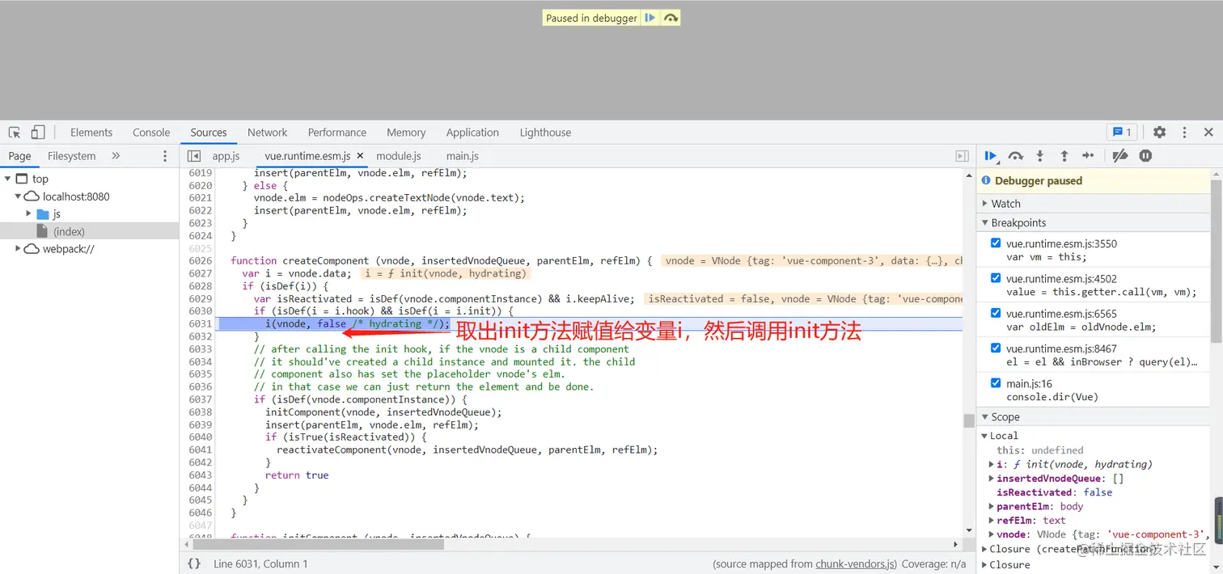Screen dimensions: 1223x574
Task: Resume script execution in paused overlay
Action: [x=650, y=18]
